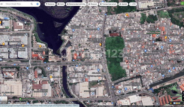
Task: Click the DAPUR OLAH ELAELO restaurant pin
Action: pyautogui.click(x=166, y=37)
